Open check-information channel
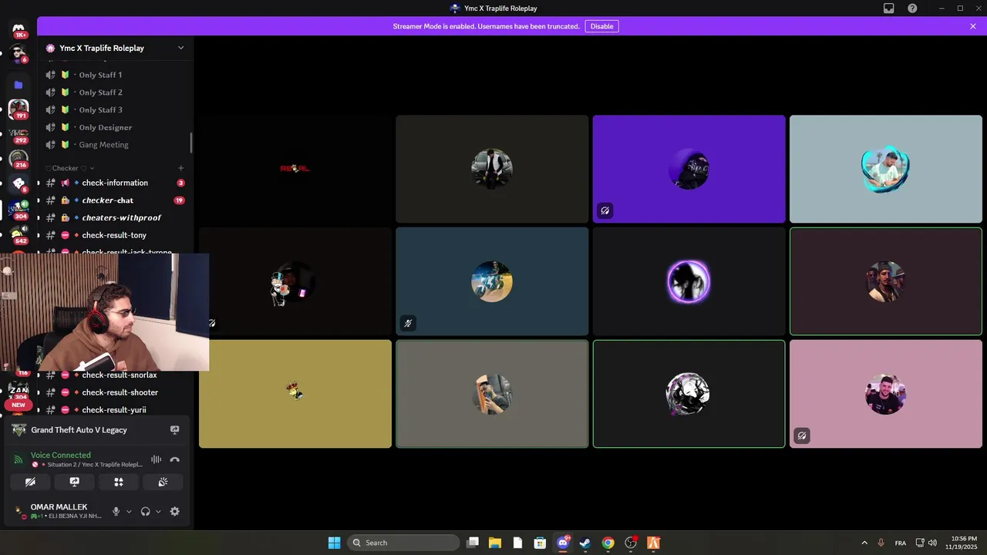This screenshot has width=987, height=555. pos(114,183)
